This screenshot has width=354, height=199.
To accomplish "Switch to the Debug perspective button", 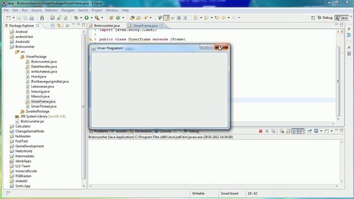I will [325, 18].
